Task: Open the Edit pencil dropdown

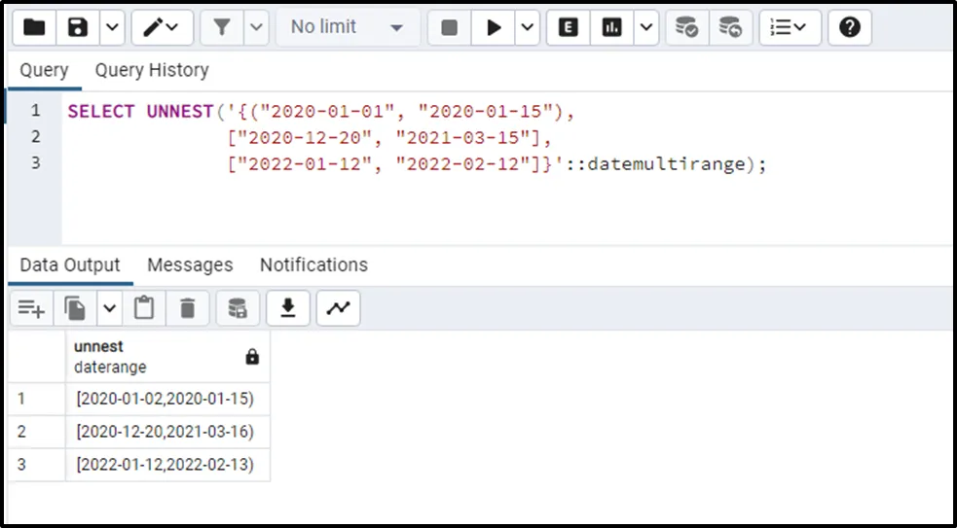Action: (x=162, y=27)
